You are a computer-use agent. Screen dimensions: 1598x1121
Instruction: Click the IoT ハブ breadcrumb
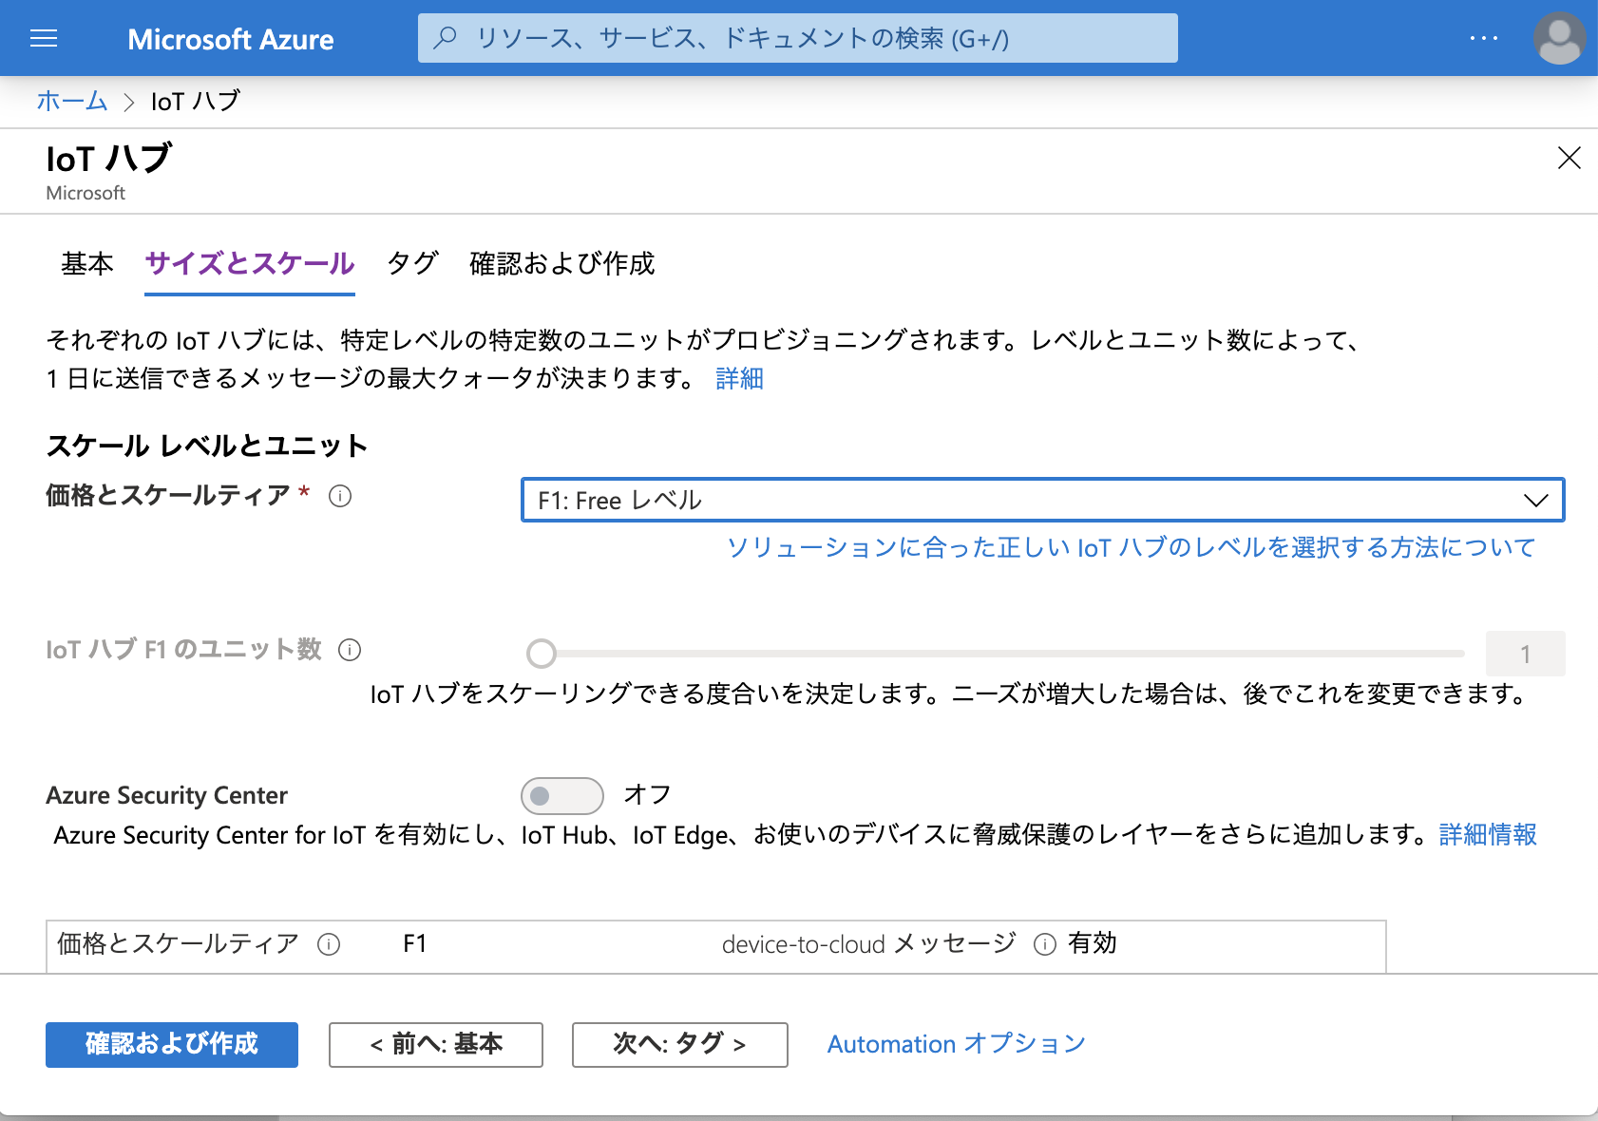click(196, 101)
